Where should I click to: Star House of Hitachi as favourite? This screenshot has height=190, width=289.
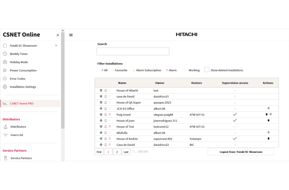coord(101,90)
